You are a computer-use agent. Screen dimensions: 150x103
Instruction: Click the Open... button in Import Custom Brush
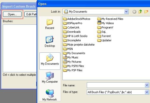click(x=12, y=14)
